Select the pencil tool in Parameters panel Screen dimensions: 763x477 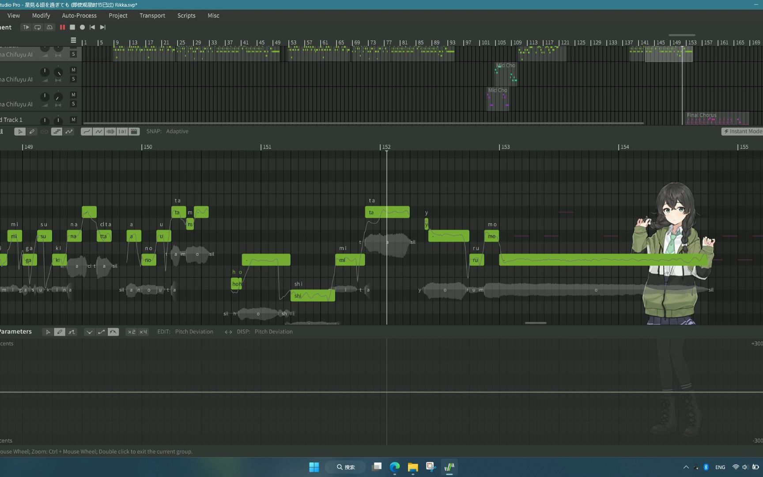coord(60,332)
